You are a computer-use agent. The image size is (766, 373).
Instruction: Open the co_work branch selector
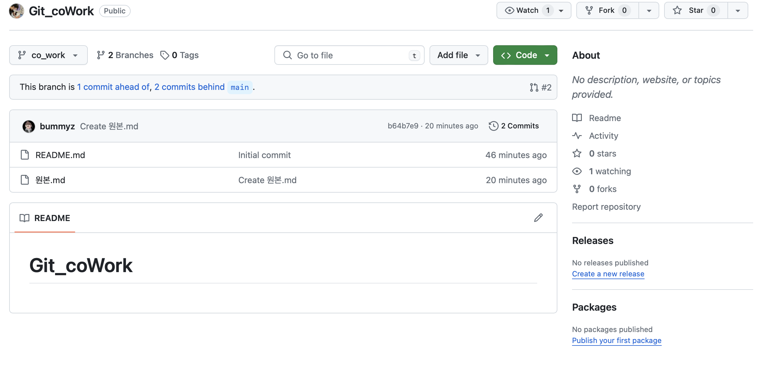click(48, 55)
